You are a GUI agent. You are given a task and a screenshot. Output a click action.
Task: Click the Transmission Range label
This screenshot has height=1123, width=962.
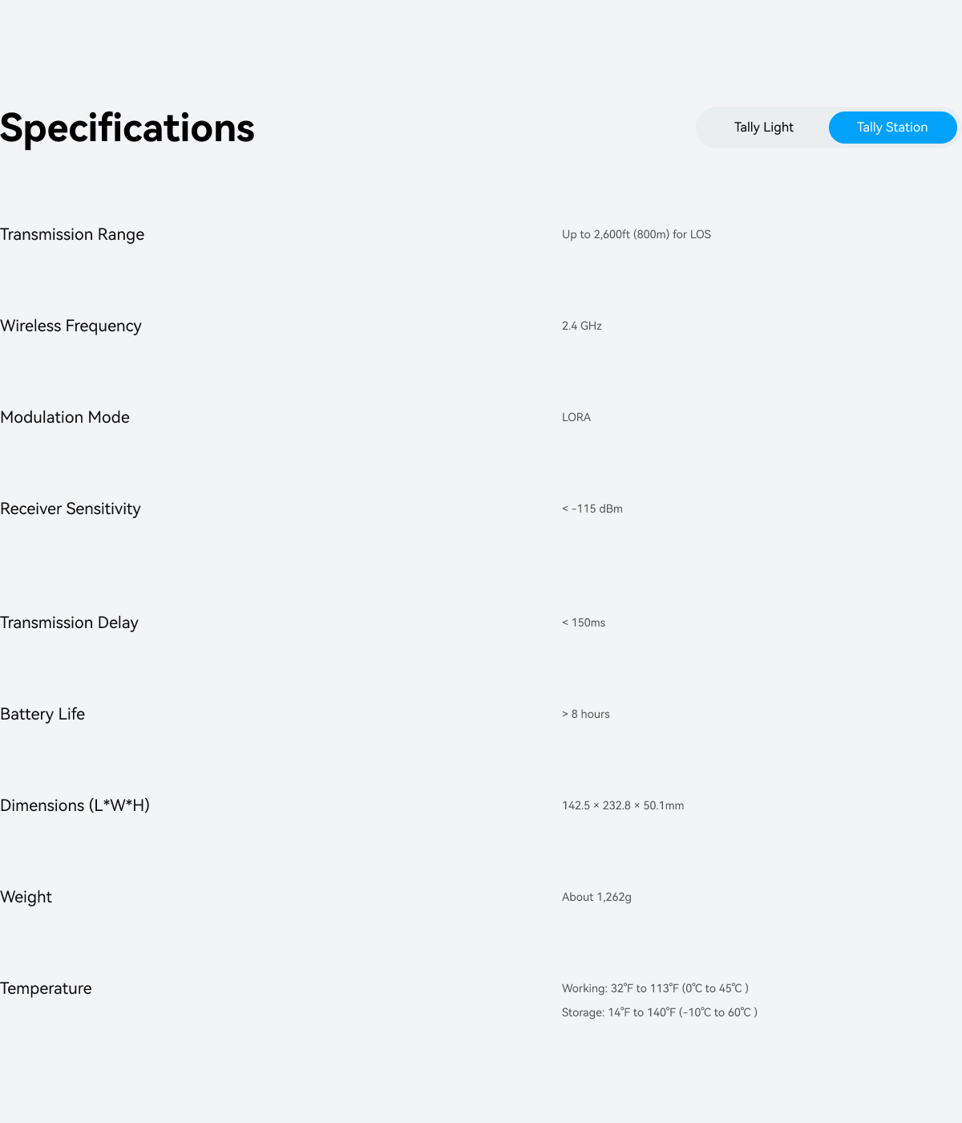coord(72,234)
